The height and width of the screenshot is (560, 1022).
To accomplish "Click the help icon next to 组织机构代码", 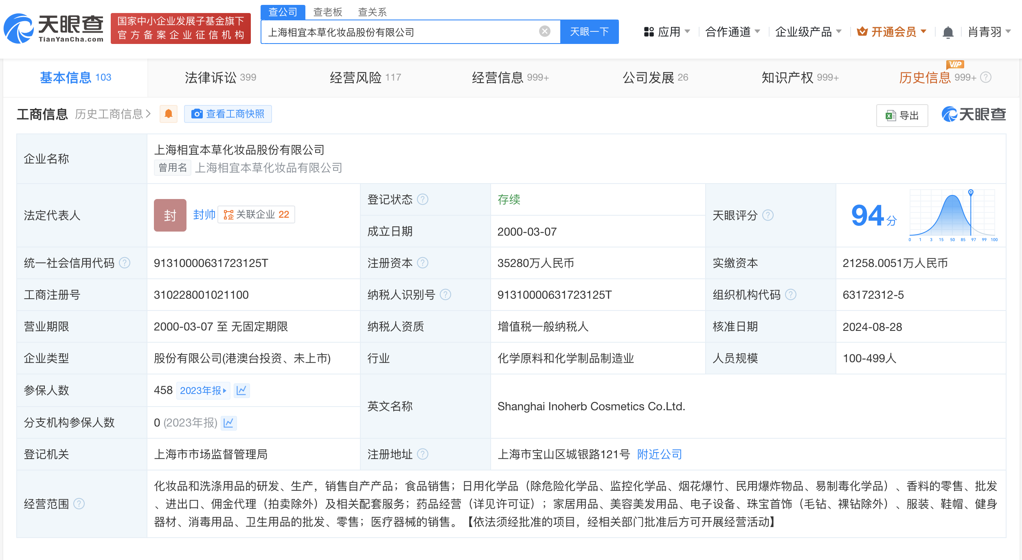I will point(791,295).
